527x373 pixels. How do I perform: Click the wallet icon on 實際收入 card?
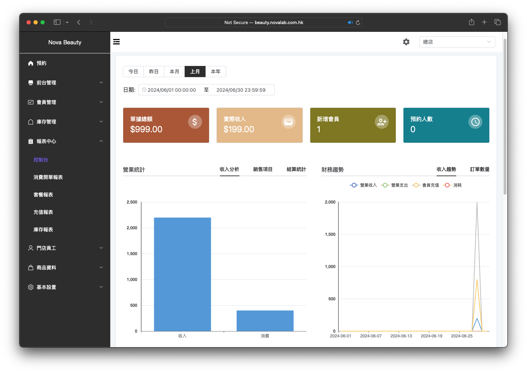click(x=289, y=122)
